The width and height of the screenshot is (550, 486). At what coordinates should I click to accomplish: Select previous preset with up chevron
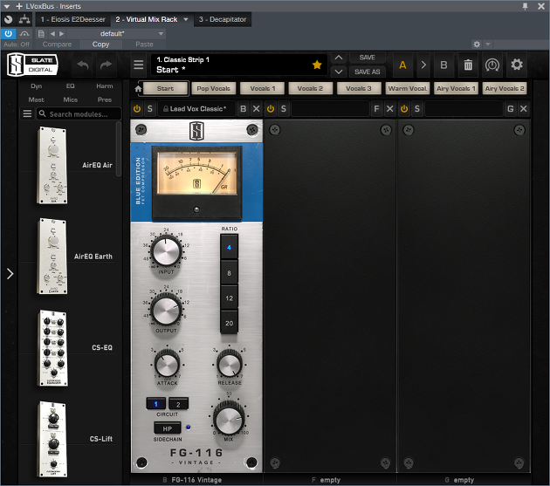(x=339, y=58)
